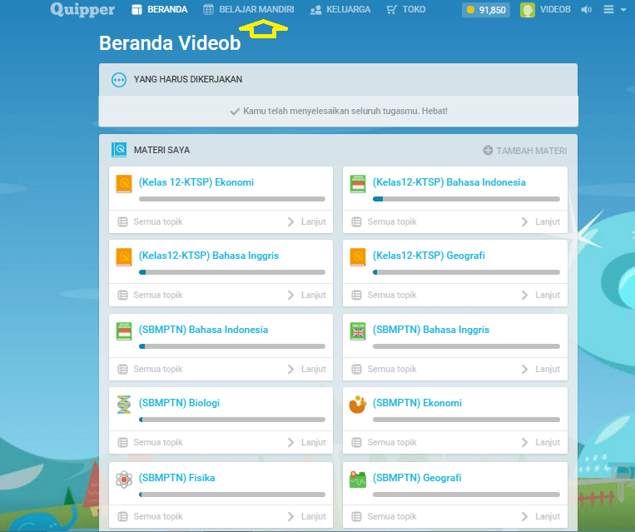635x532 pixels.
Task: Click list icon in SBMPTN Ekonomi card
Action: click(x=356, y=442)
